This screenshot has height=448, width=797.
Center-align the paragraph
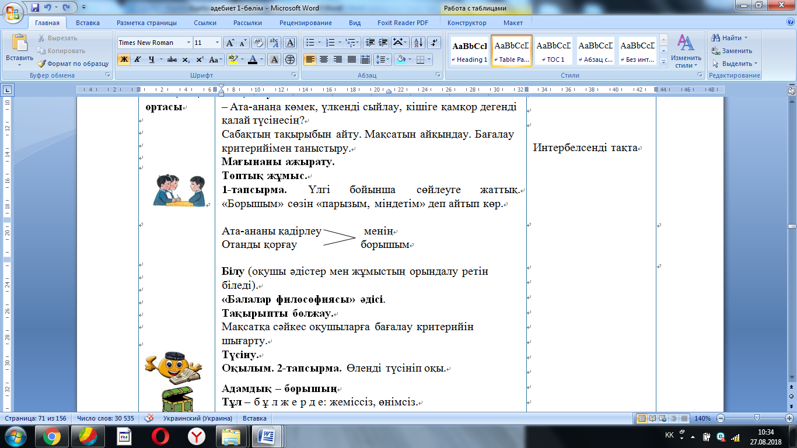(x=323, y=60)
